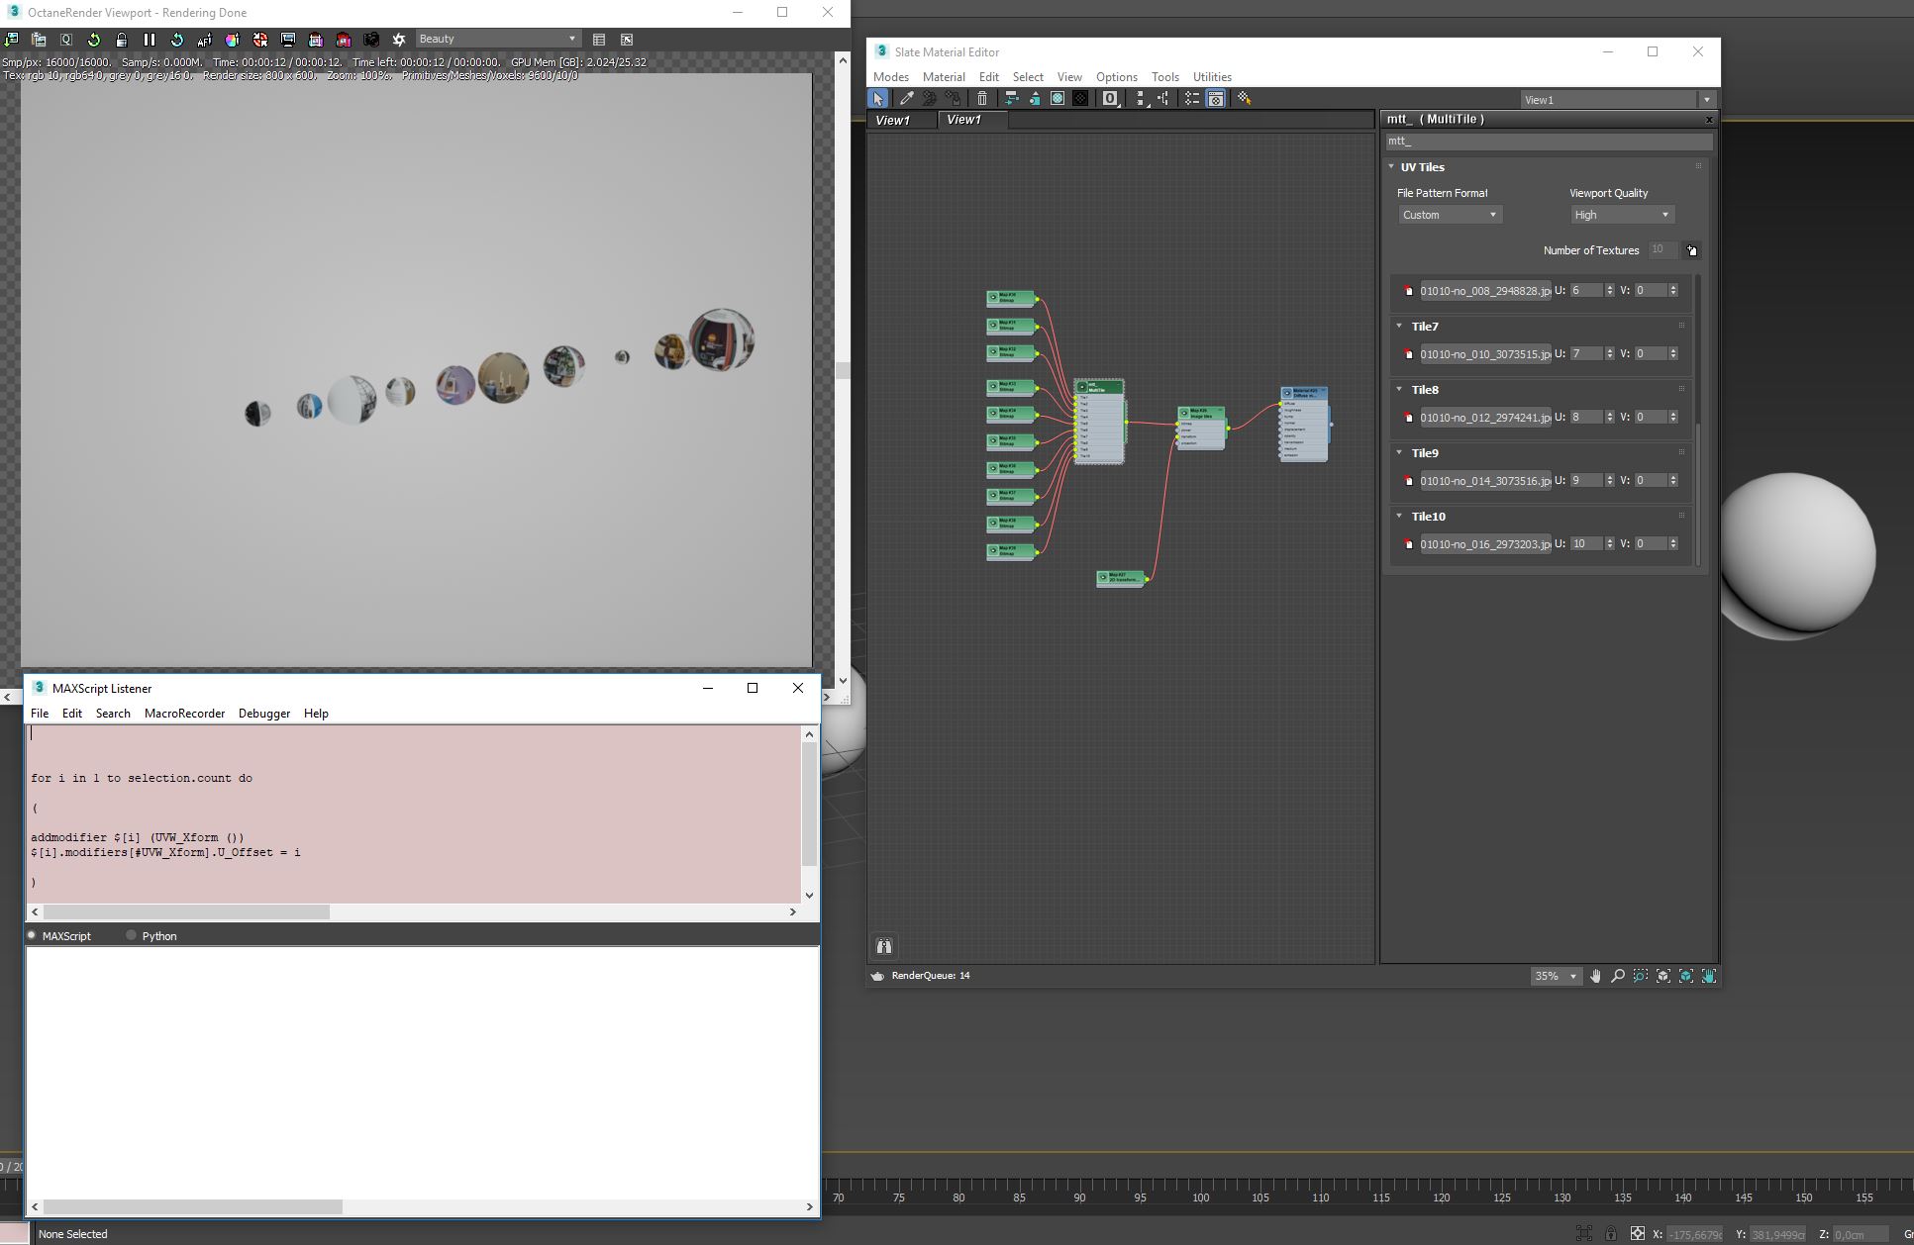Click the binoculars search icon in the node view

click(x=883, y=946)
